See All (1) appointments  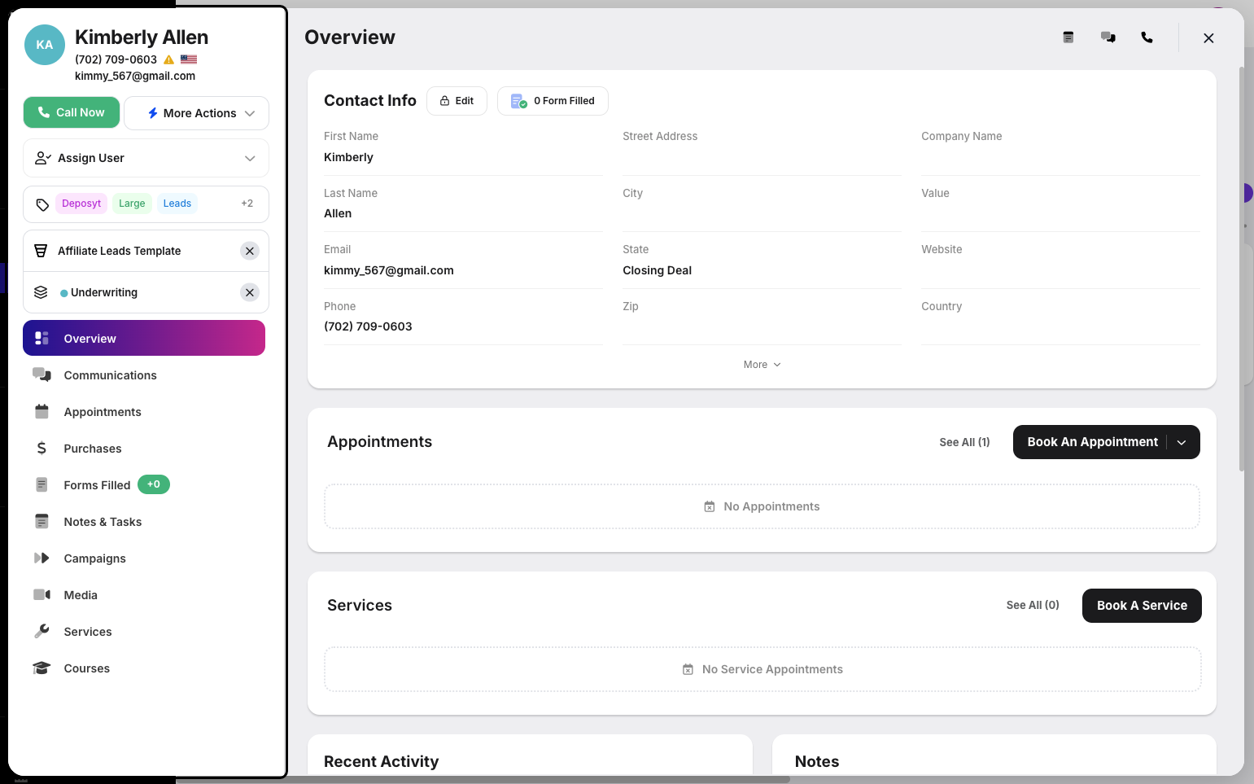tap(964, 442)
